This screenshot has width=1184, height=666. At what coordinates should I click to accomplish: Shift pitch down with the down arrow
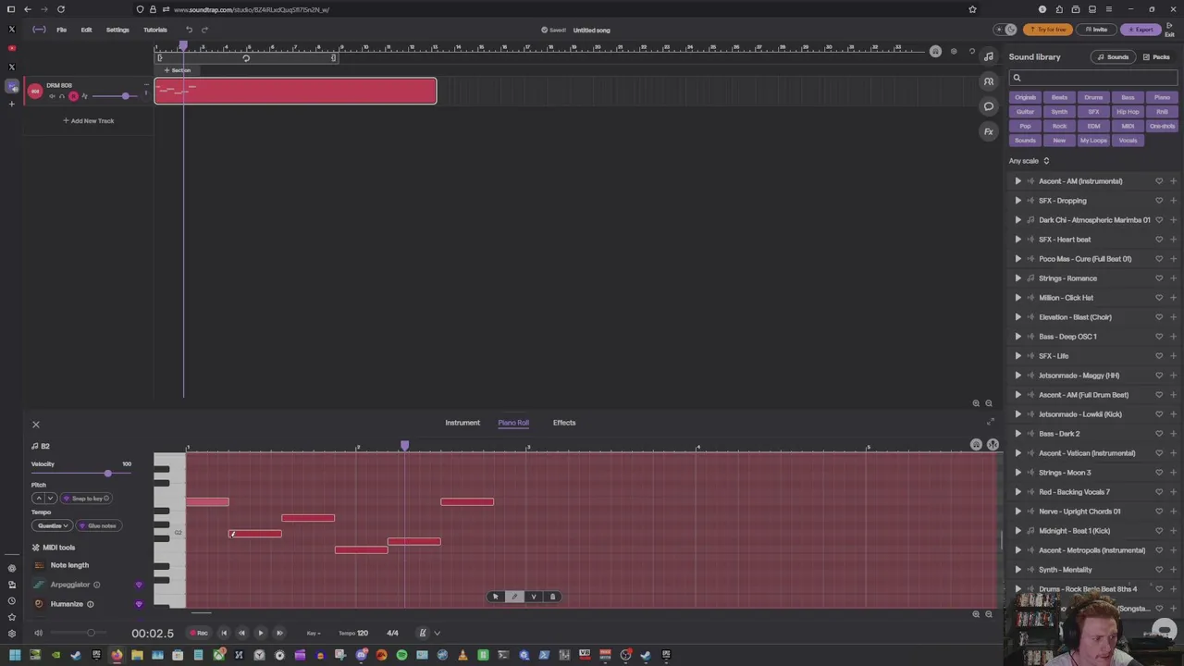point(50,499)
